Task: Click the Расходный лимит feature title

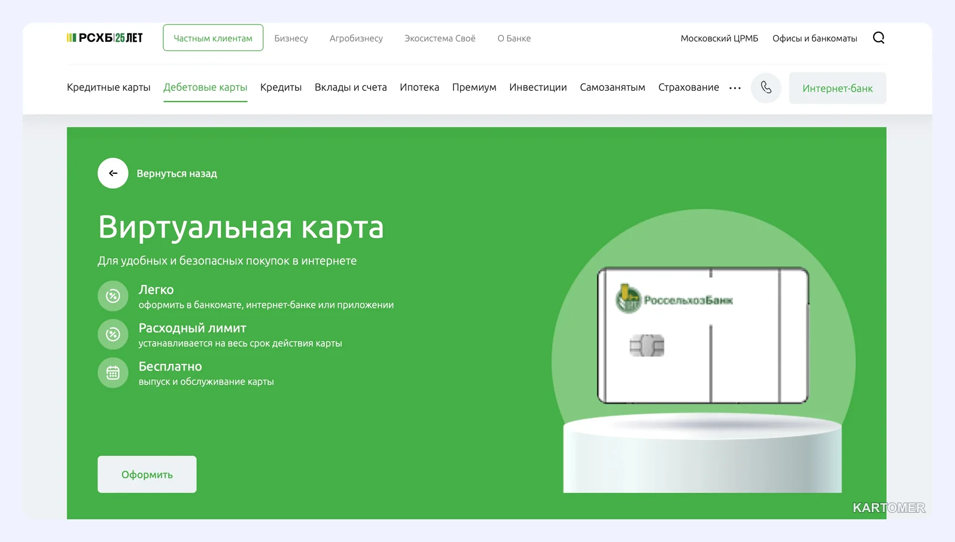Action: (193, 328)
